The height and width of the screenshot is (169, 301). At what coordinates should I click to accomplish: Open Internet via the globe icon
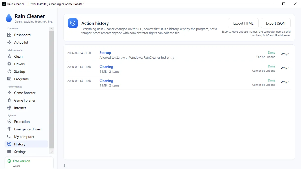[x=9, y=108]
